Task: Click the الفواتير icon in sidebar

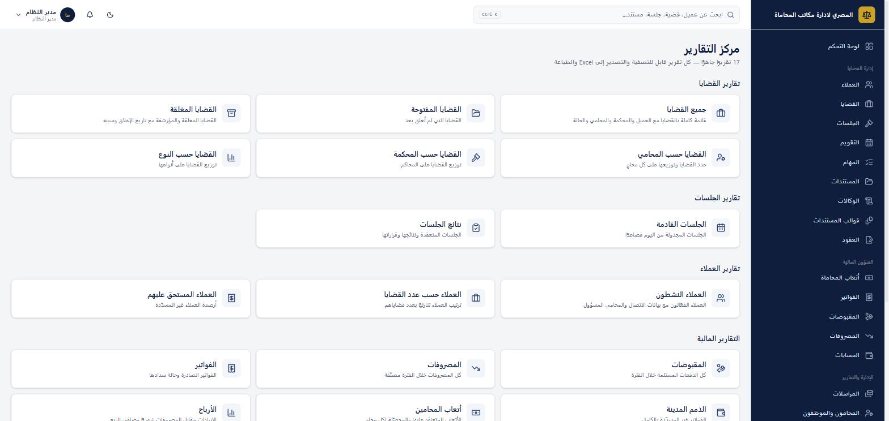Action: pyautogui.click(x=869, y=297)
